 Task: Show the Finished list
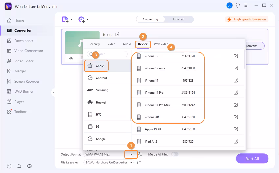tap(179, 19)
